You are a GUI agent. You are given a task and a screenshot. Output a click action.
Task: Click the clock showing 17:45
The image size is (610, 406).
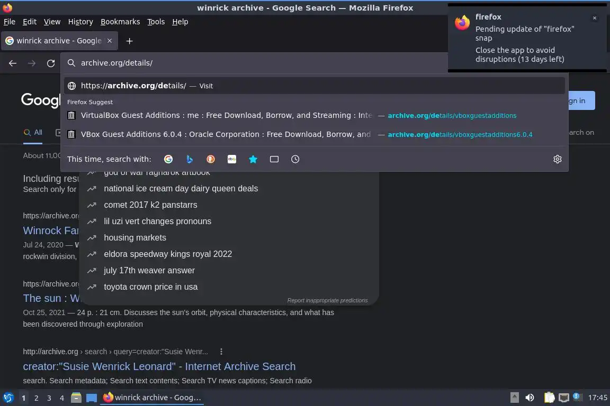click(597, 398)
